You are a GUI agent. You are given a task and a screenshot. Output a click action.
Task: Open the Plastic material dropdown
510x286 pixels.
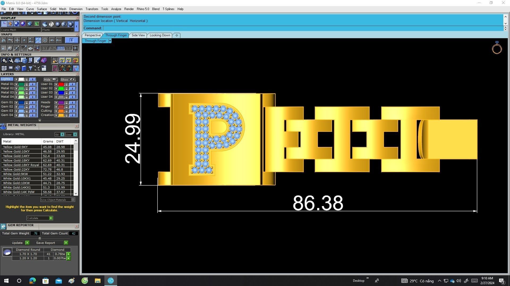tap(57, 30)
